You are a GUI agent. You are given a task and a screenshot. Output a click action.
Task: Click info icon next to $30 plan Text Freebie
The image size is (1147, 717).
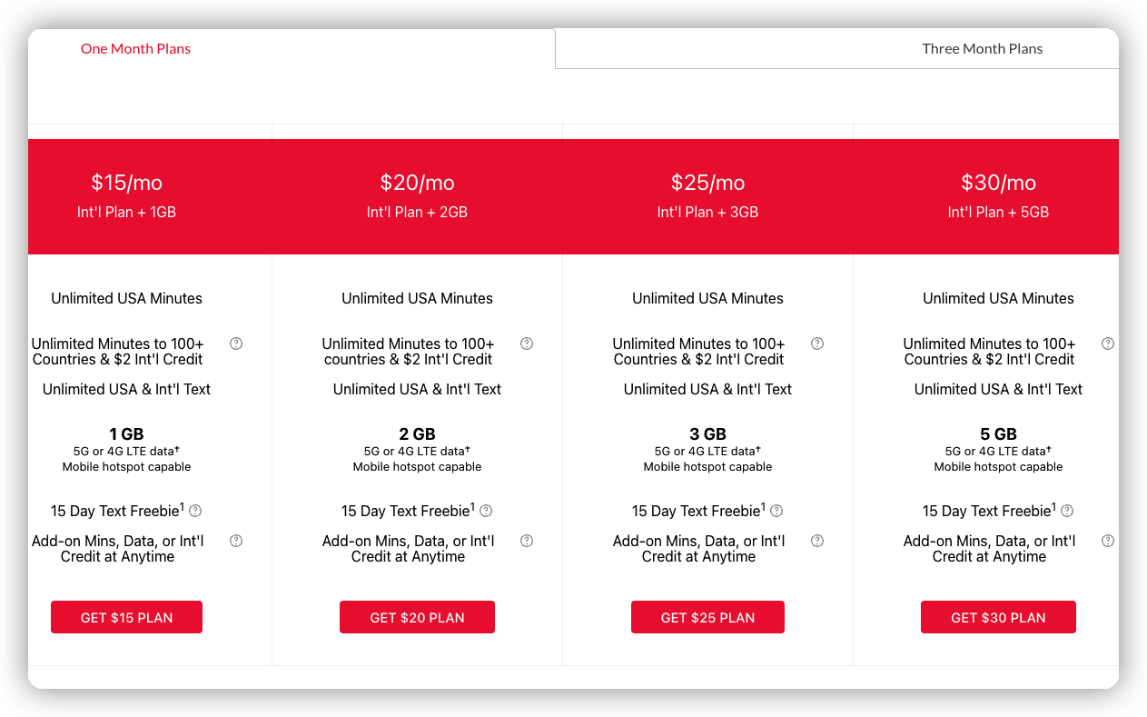click(1067, 511)
